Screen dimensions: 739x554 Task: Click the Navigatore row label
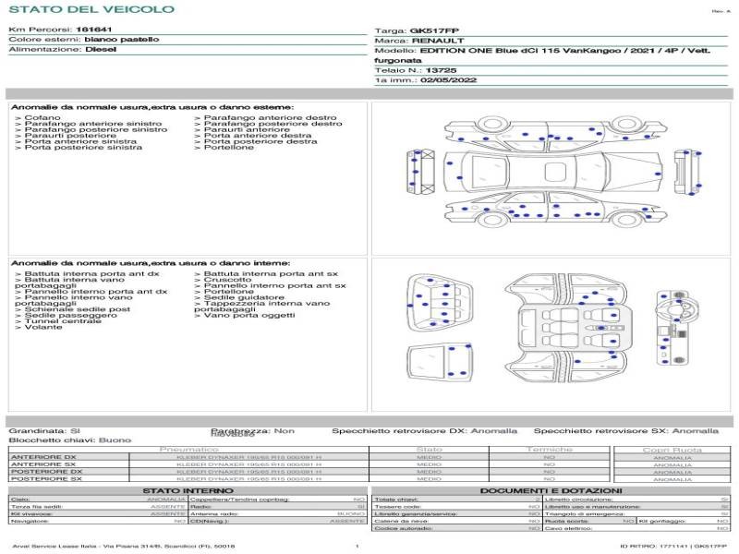(30, 521)
